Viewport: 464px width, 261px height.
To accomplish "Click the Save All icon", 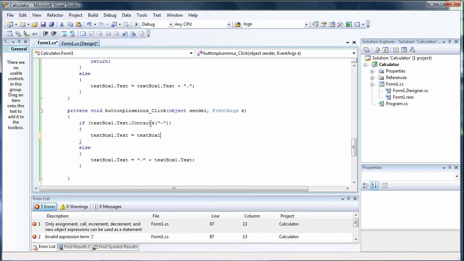I will 51,24.
